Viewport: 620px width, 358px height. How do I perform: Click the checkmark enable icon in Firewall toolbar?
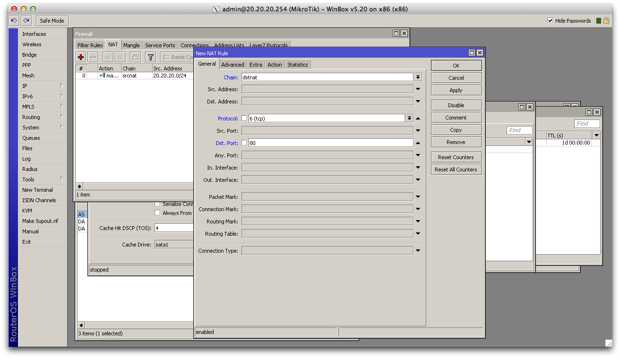[x=108, y=57]
